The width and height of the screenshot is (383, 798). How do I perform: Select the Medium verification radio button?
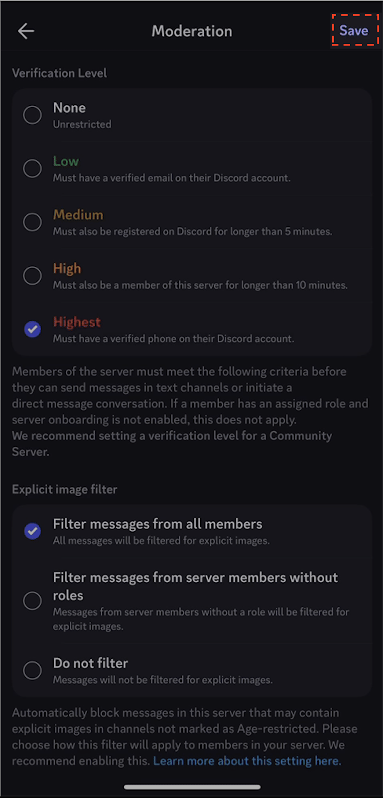point(32,222)
